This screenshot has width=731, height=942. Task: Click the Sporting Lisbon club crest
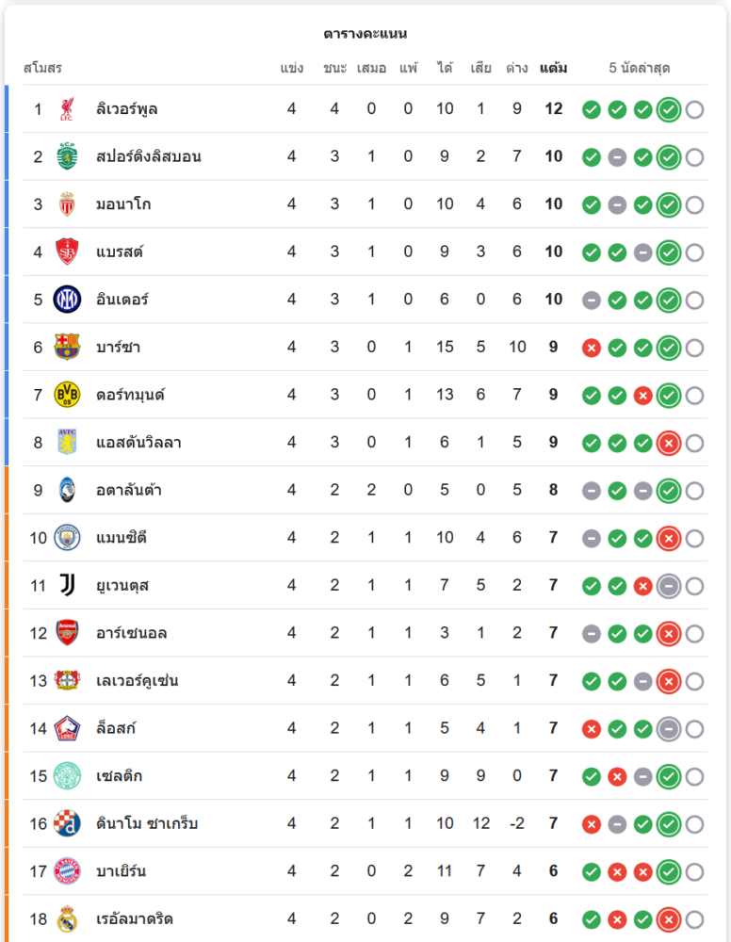pos(67,156)
